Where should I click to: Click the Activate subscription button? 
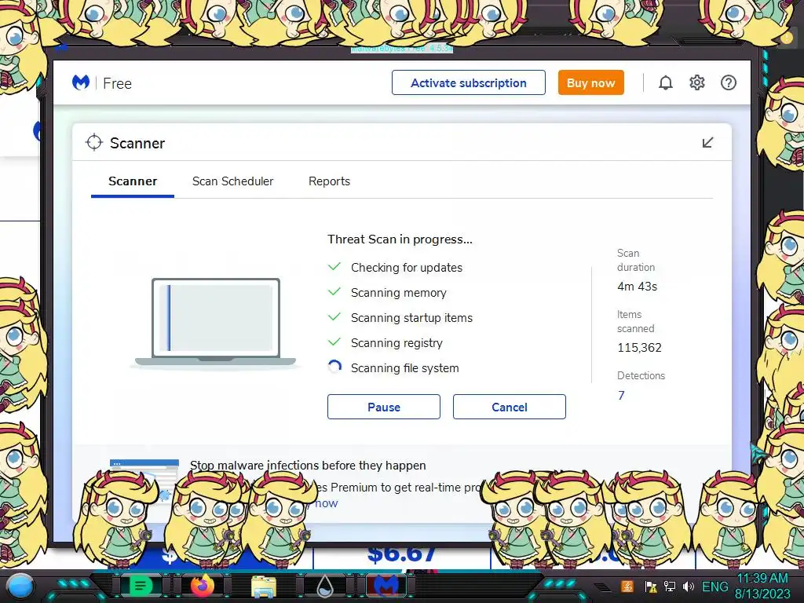pos(469,82)
